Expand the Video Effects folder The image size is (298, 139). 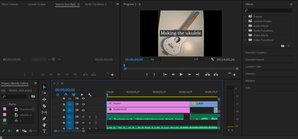coord(246,35)
